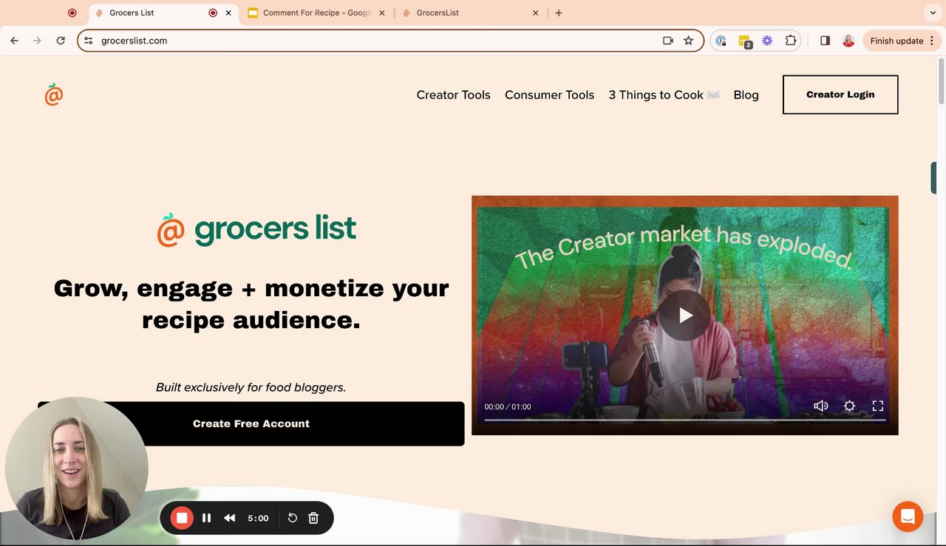Rewind the recording
The width and height of the screenshot is (946, 546).
(230, 518)
